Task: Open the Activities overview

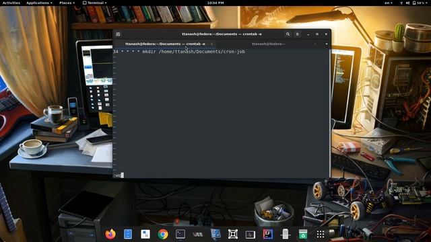Action: tap(11, 3)
